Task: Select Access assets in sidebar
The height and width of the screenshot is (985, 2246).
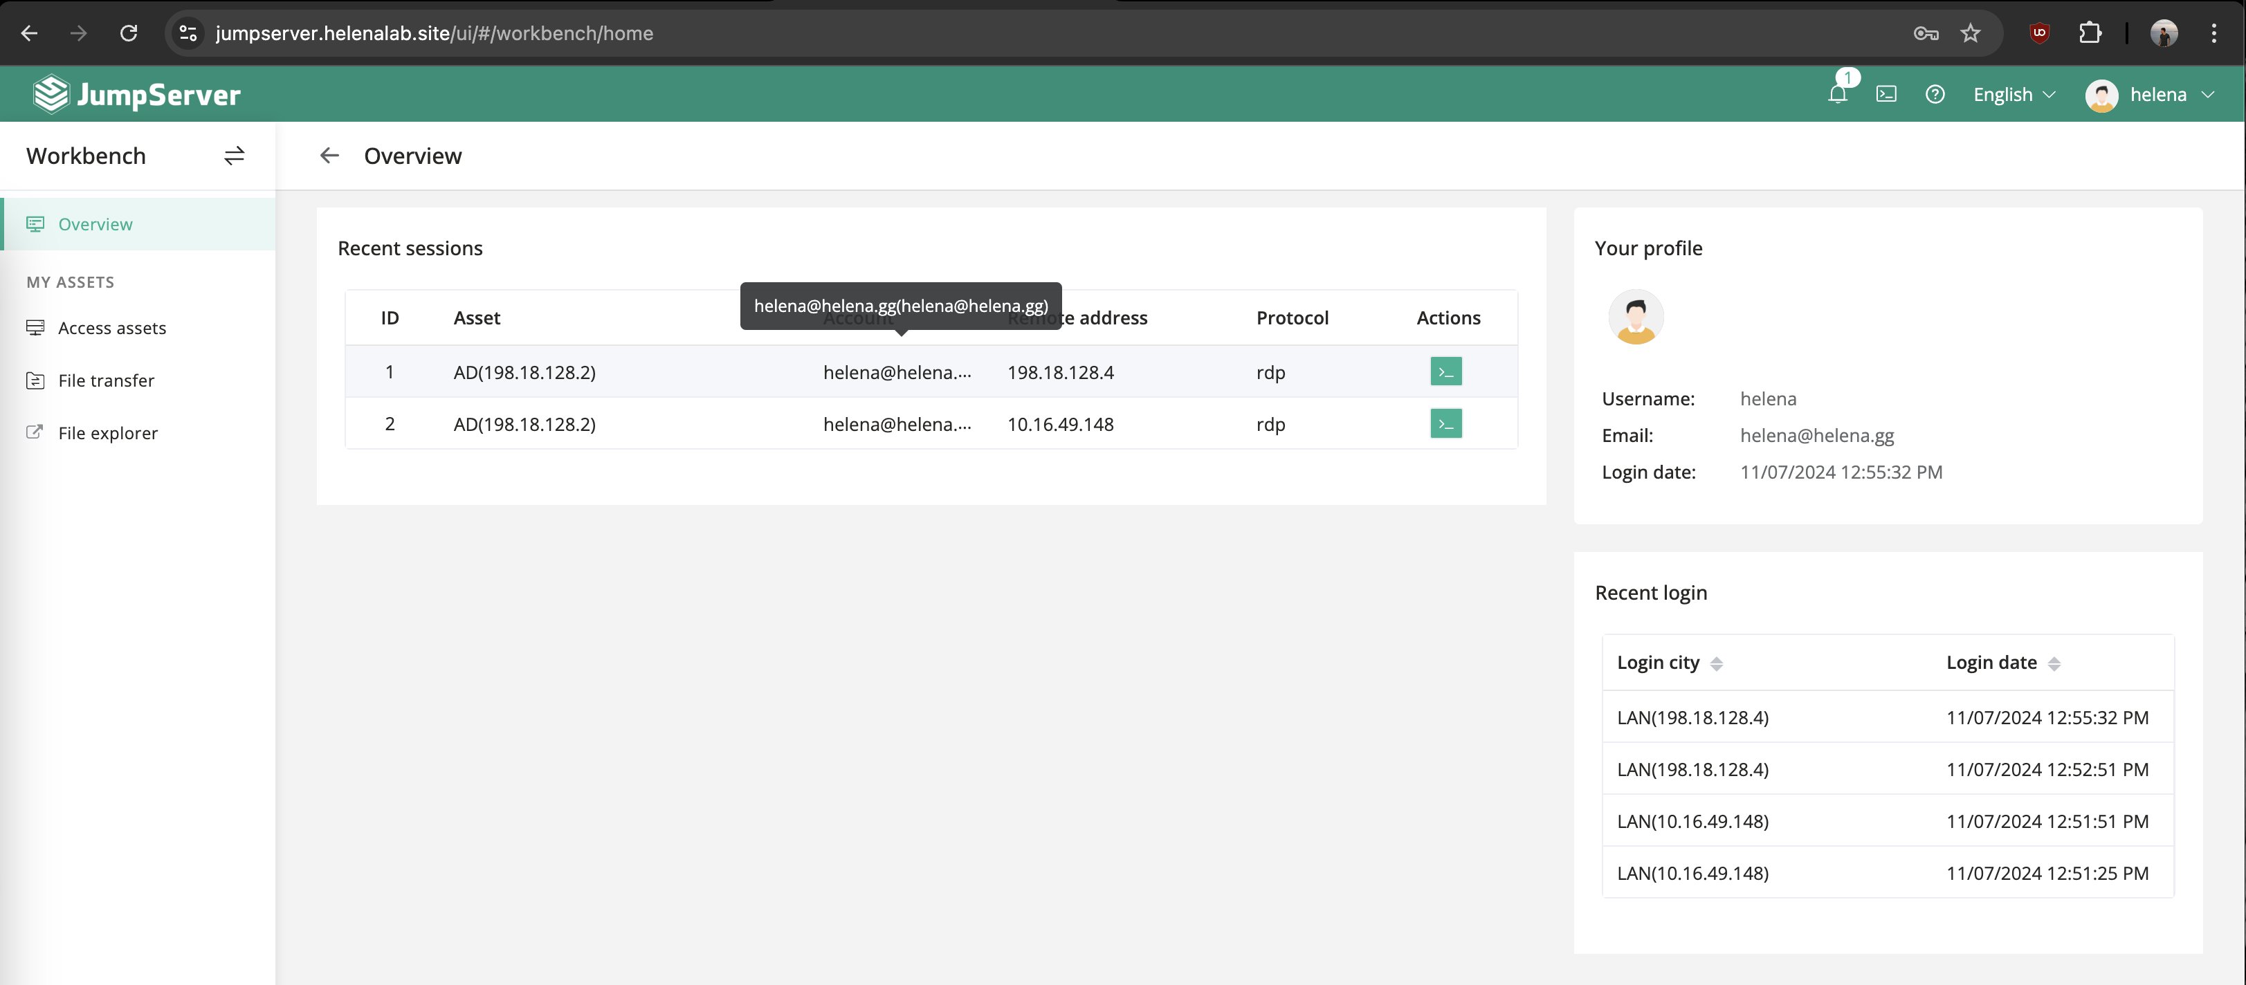Action: [x=111, y=328]
